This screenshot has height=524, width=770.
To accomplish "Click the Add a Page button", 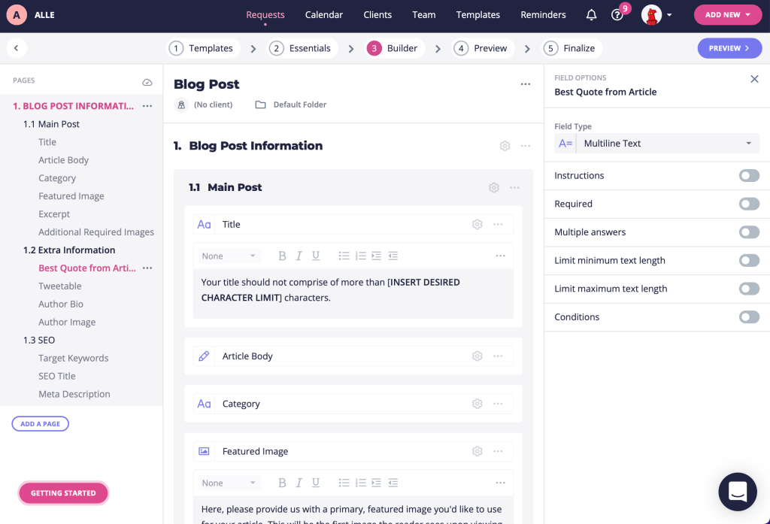I will (41, 424).
